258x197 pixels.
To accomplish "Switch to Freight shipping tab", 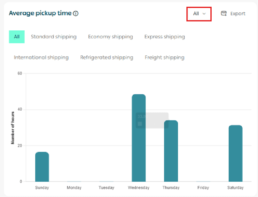I will 165,58.
